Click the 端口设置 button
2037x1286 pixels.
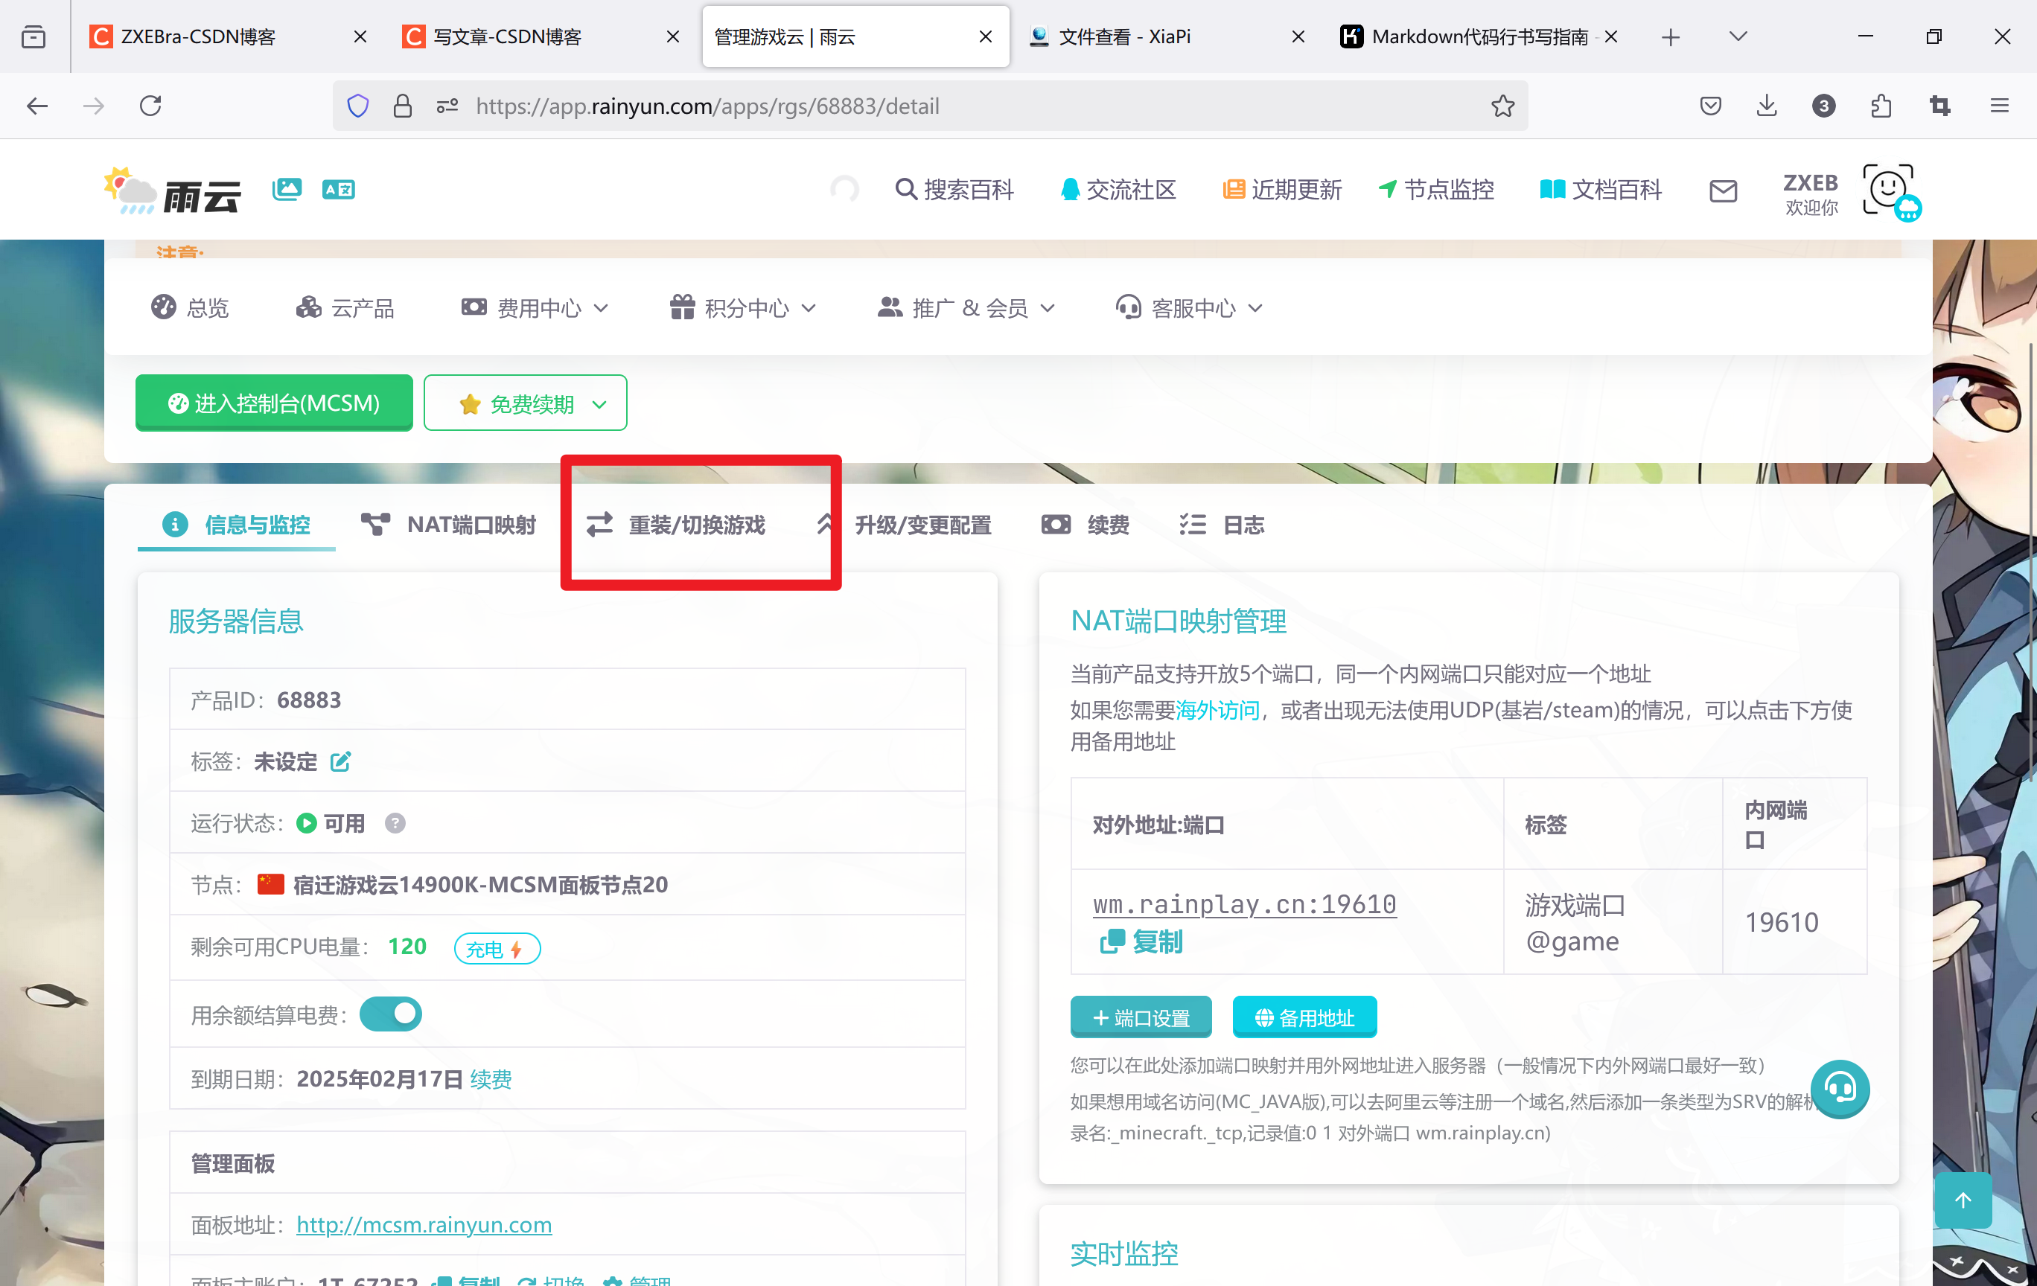[1141, 1017]
